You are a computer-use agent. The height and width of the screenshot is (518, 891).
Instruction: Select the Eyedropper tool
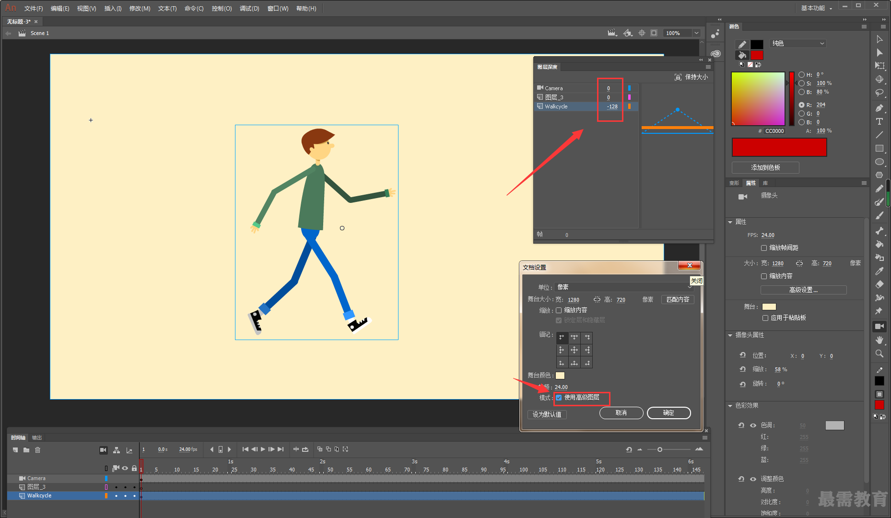[x=879, y=271]
